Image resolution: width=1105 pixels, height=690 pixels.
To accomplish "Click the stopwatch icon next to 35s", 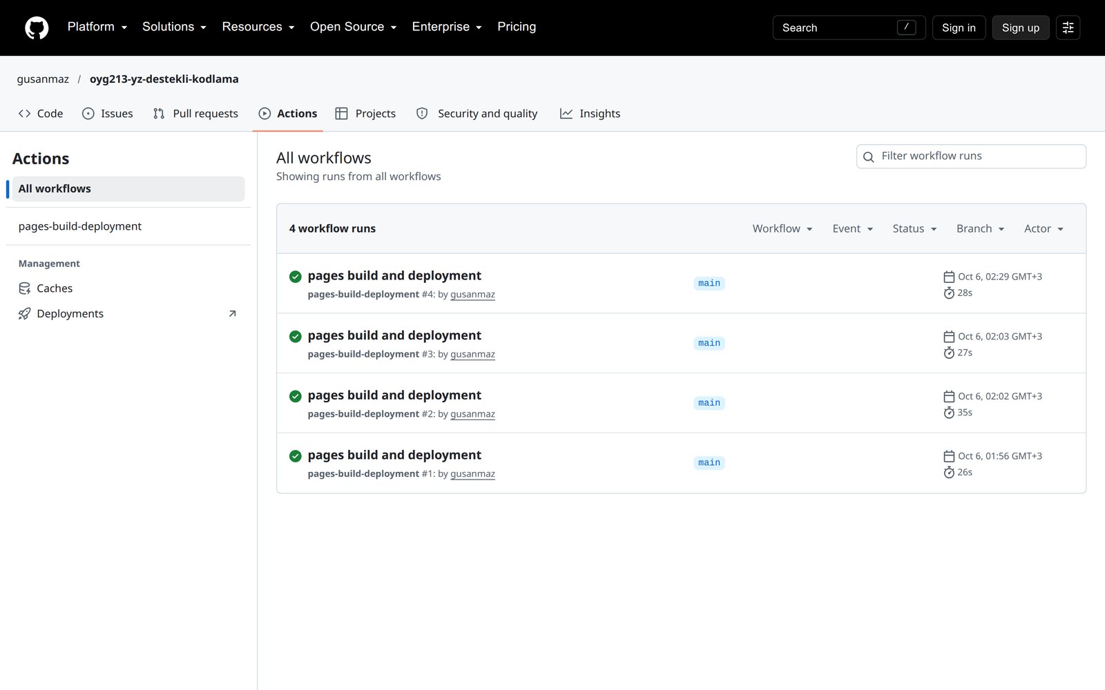I will point(949,413).
